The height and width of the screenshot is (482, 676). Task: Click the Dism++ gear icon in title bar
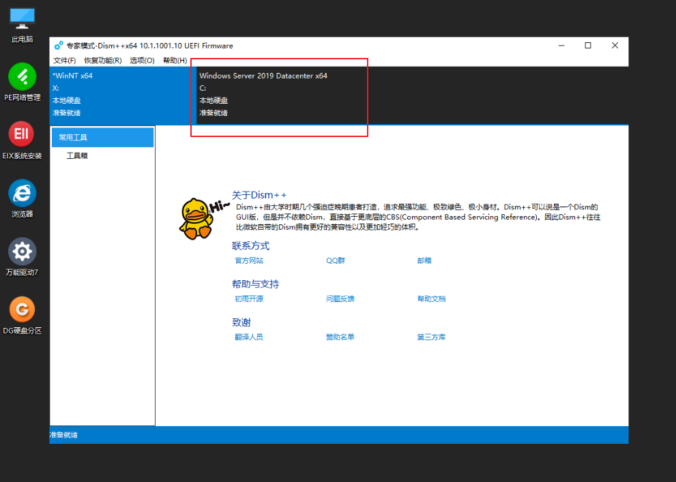click(59, 46)
